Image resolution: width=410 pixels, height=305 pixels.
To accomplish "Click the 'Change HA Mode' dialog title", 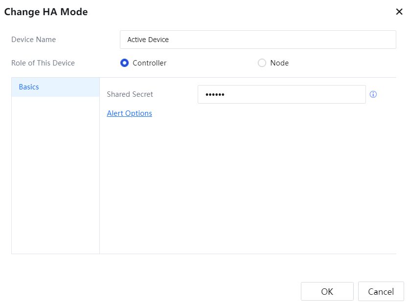I will pyautogui.click(x=46, y=12).
